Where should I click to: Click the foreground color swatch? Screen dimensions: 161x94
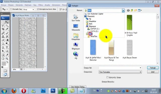coord(4,63)
